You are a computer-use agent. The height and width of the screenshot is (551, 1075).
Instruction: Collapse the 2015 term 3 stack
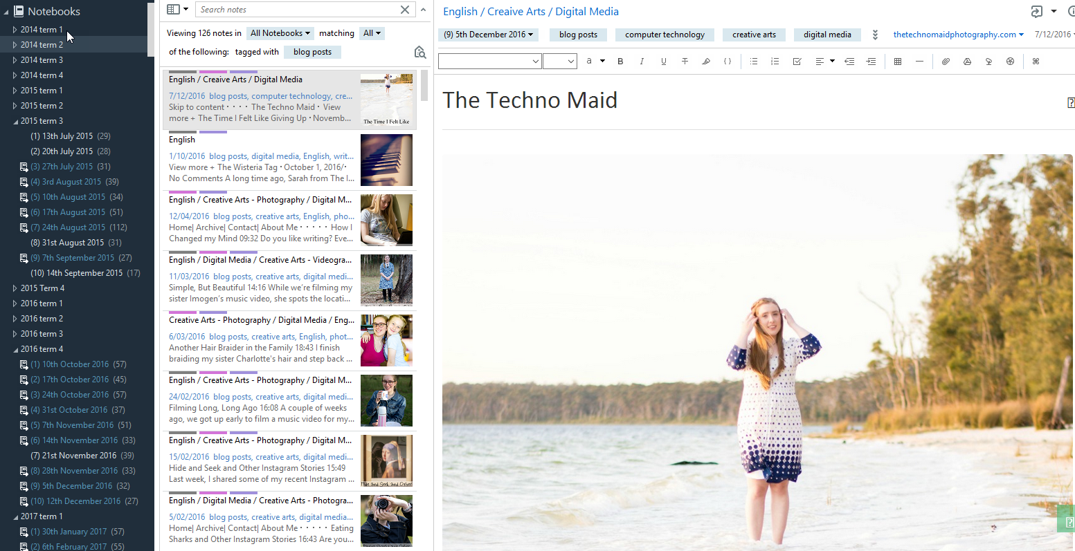pos(15,121)
